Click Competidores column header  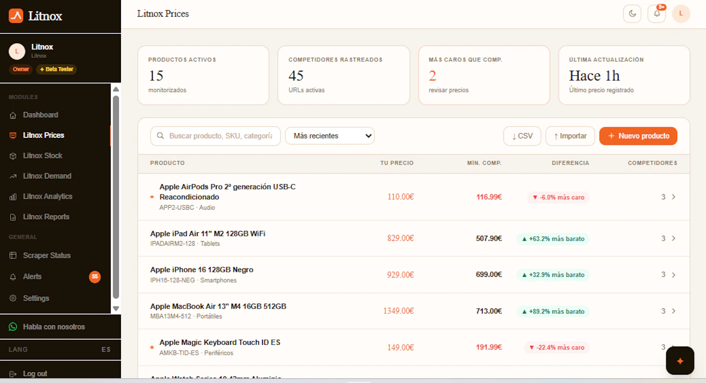[653, 163]
